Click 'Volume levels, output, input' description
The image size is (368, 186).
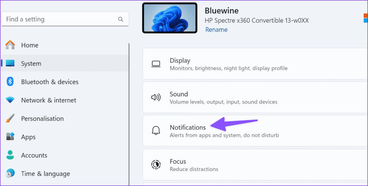pyautogui.click(x=224, y=102)
